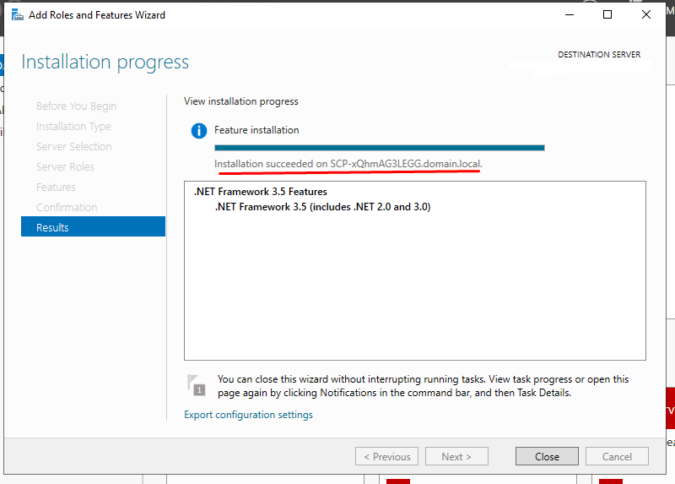
Task: Select the Server Selection step
Action: pyautogui.click(x=73, y=146)
